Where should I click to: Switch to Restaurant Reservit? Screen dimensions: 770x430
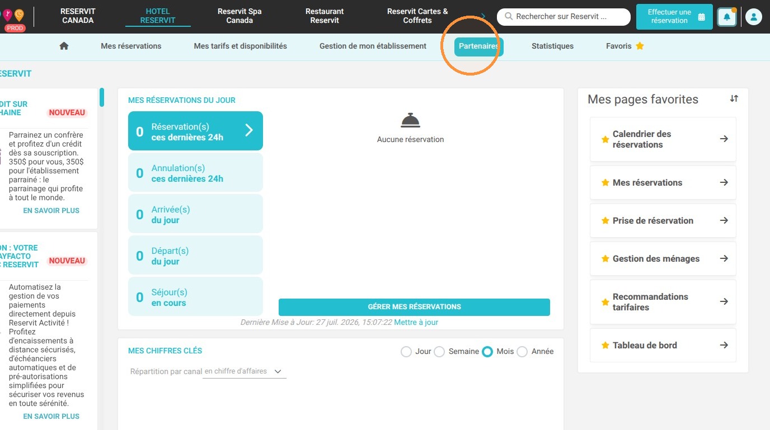(325, 16)
